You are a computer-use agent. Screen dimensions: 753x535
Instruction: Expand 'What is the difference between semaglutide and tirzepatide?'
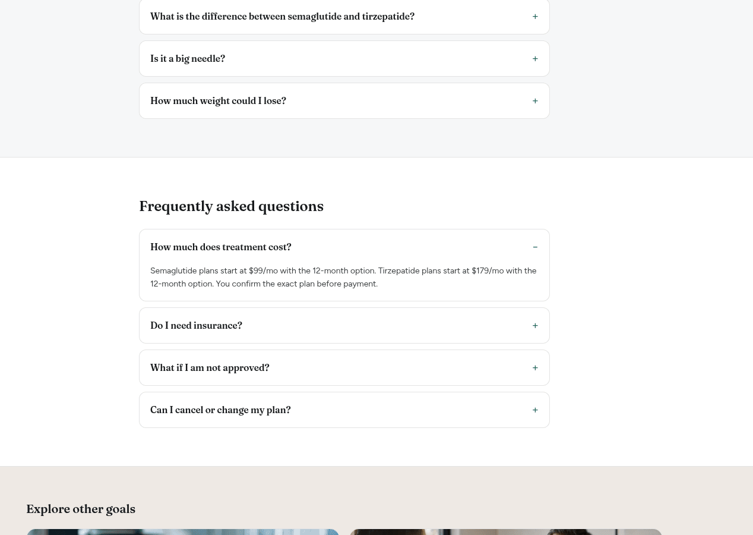pos(282,17)
